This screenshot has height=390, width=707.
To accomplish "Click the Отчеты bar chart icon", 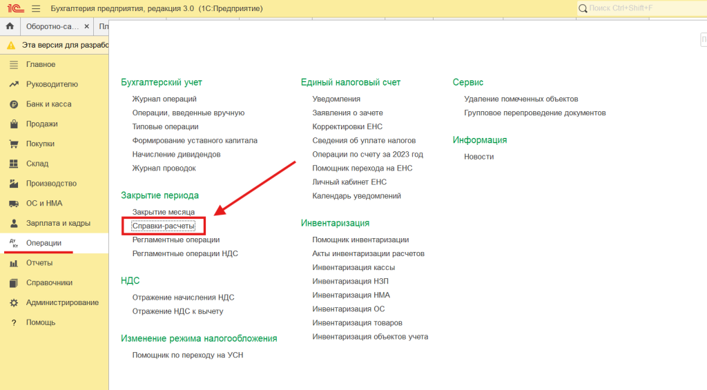I will coord(14,263).
